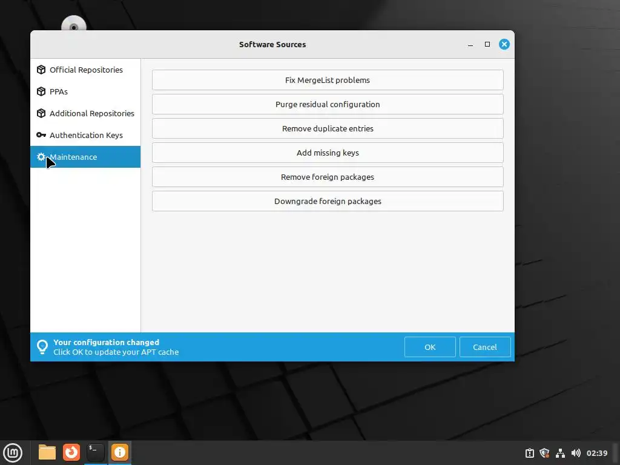The image size is (620, 465).
Task: Click Downgrade foreign packages button
Action: tap(328, 201)
